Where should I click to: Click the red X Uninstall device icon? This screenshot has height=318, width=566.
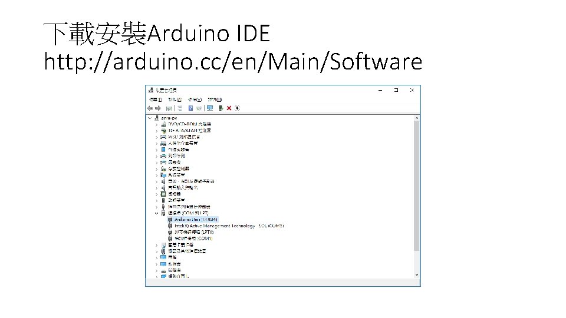click(229, 108)
